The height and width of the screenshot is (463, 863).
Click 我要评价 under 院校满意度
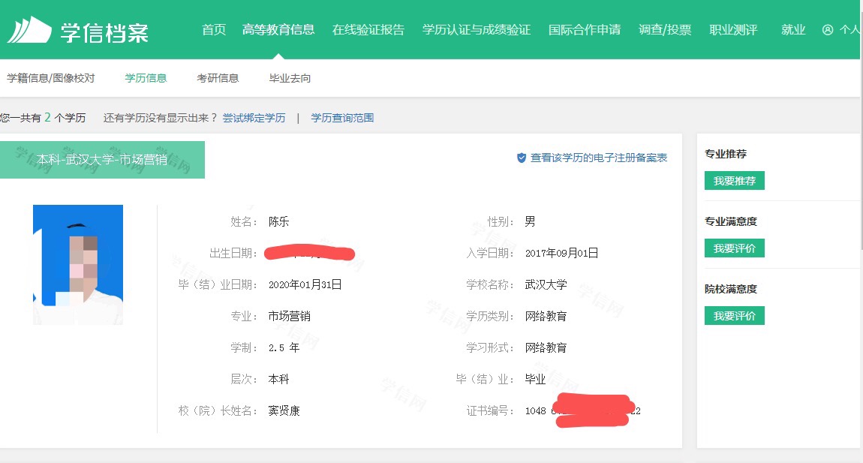click(734, 315)
